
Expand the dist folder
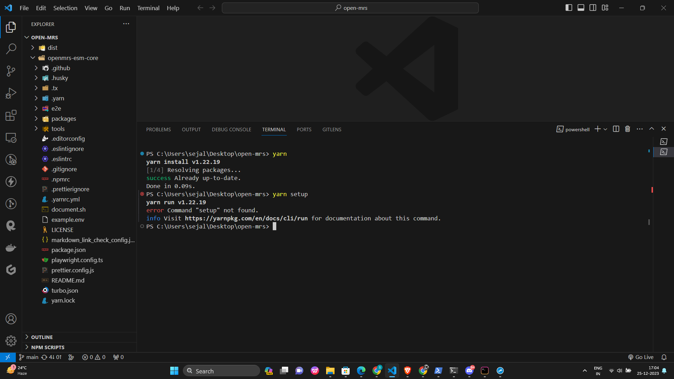point(33,48)
